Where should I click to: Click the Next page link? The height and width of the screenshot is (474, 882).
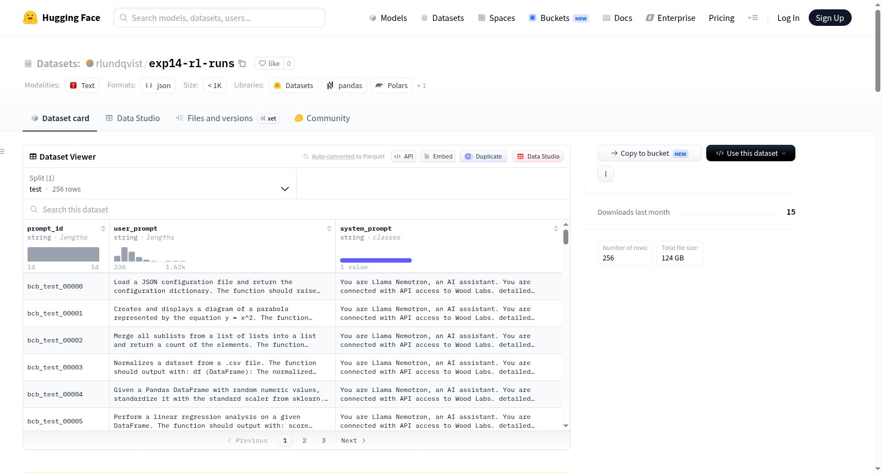(353, 440)
